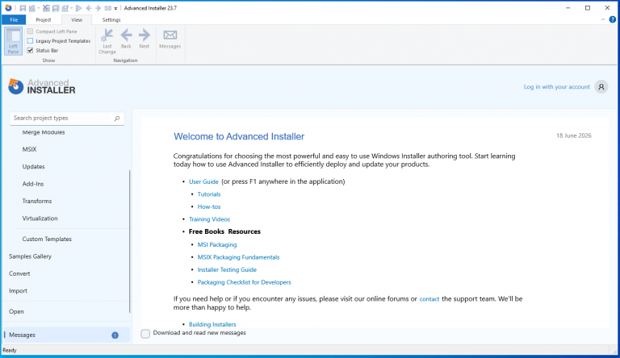Viewport: 620px width, 358px height.
Task: Click the Save icon in quick access toolbar
Action: point(23,8)
